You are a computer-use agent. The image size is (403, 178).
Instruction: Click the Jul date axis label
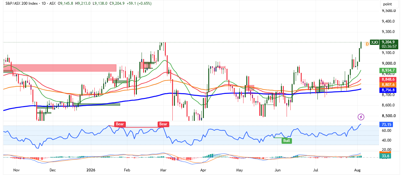point(316,170)
